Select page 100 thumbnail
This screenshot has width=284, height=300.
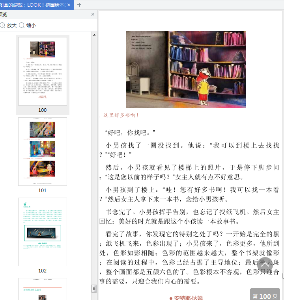(x=43, y=71)
